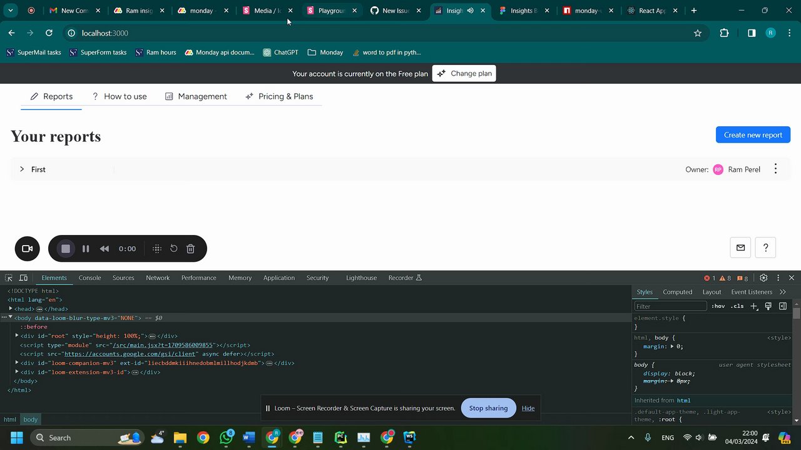The image size is (801, 450).
Task: Click the red error count indicator
Action: coord(710,278)
